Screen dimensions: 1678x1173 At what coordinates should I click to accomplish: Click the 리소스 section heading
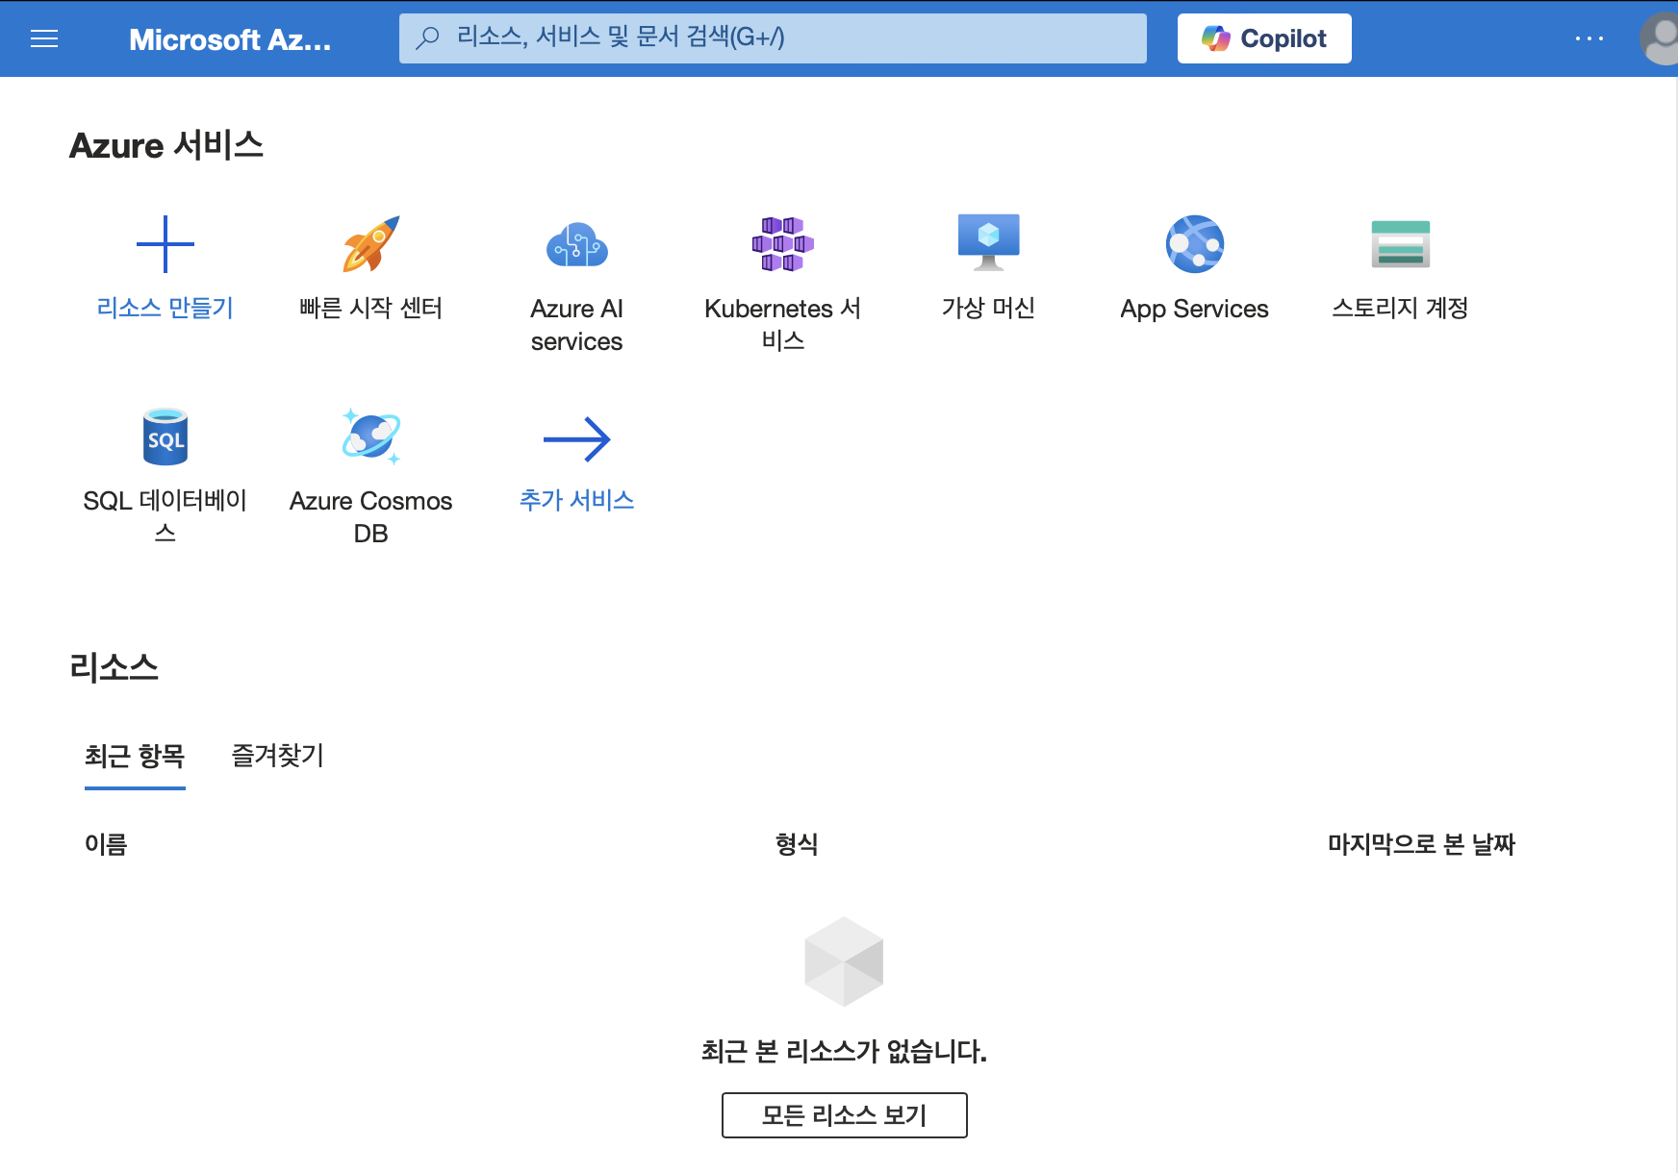pos(114,666)
